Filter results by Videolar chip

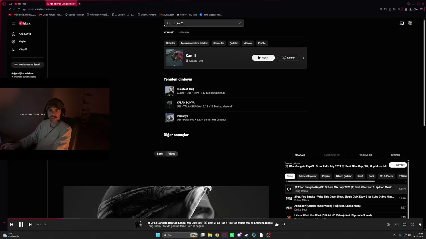coord(248,43)
